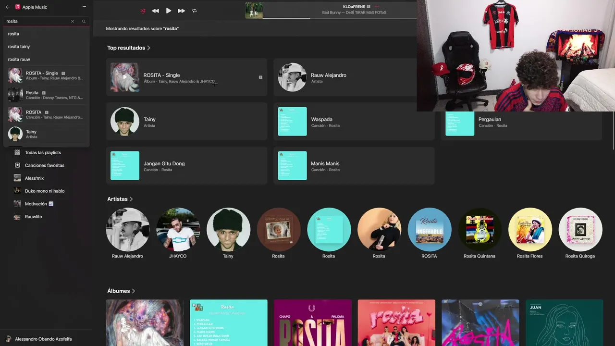Open Rauw Alejandro top result card
615x346 pixels.
[x=345, y=77]
